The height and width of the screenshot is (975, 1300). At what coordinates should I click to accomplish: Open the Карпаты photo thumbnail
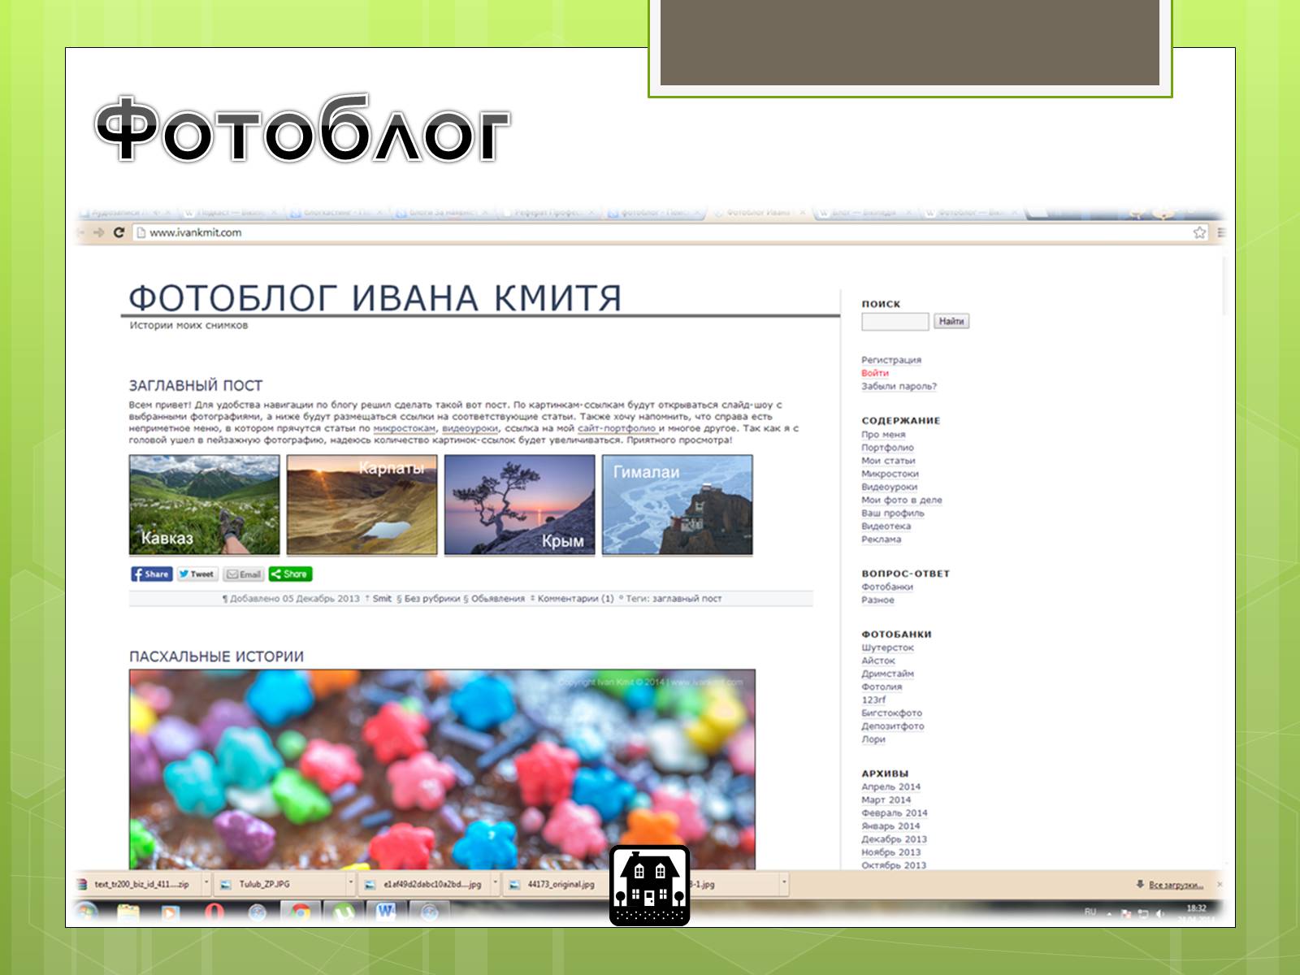(x=362, y=505)
